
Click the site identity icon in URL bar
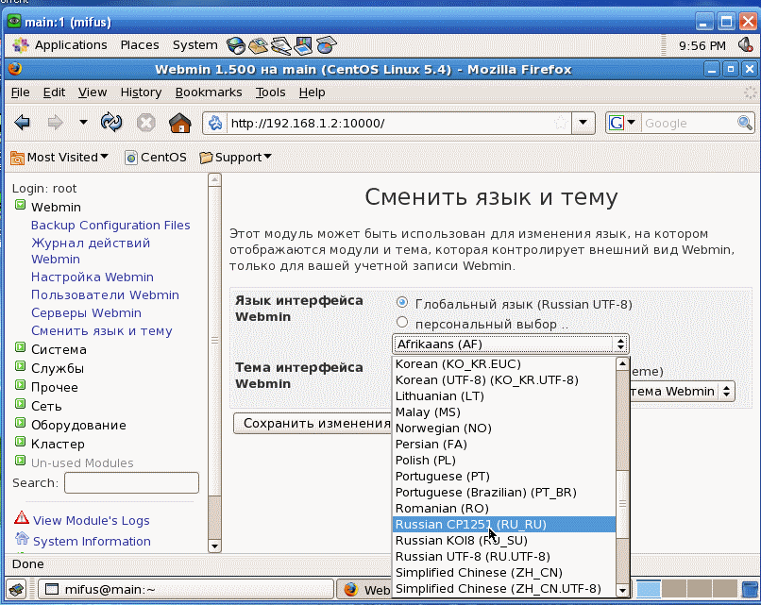click(215, 124)
